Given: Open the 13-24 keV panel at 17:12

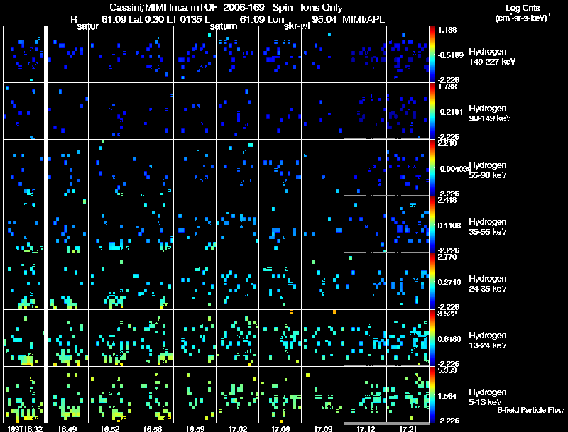Looking at the screenshot, I should (365, 338).
